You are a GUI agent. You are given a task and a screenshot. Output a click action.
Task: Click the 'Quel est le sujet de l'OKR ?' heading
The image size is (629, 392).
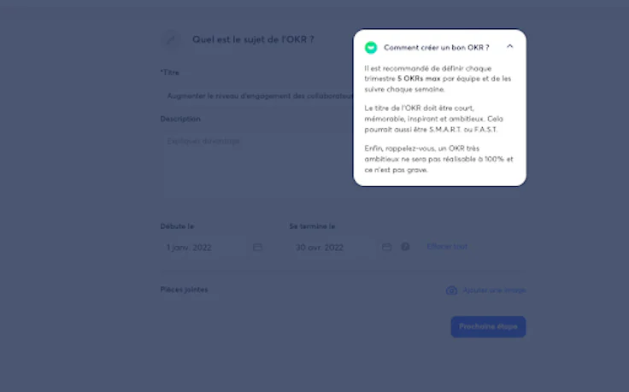click(x=253, y=39)
